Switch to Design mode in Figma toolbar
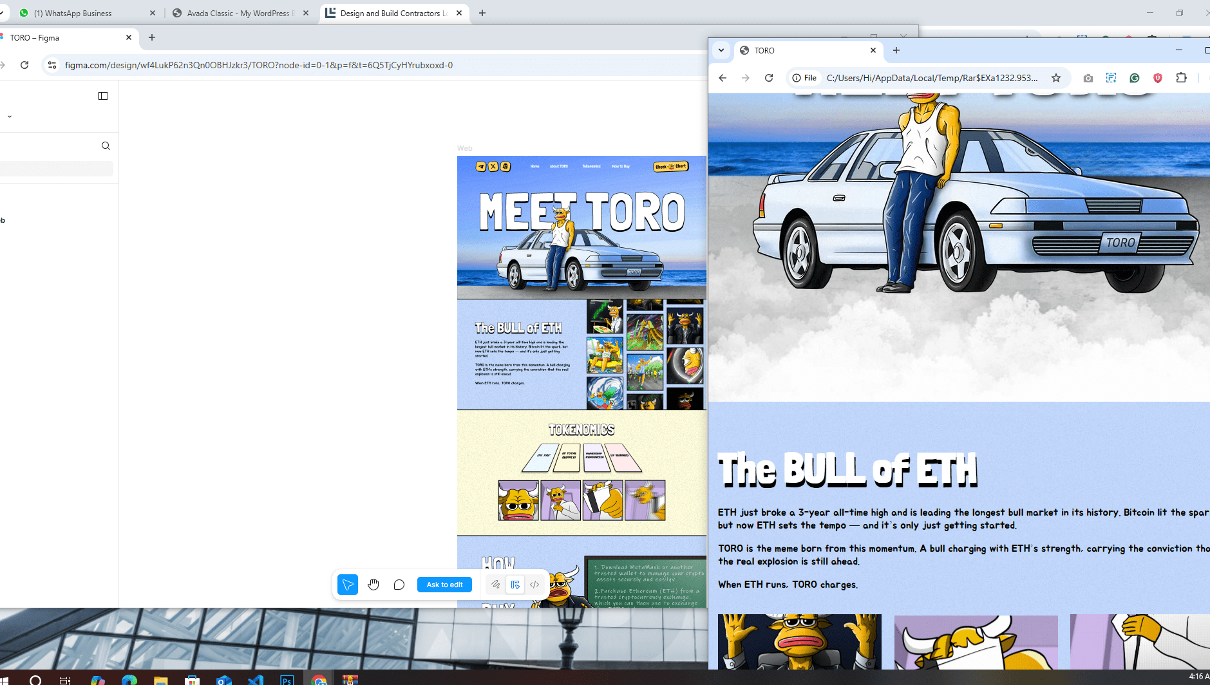This screenshot has height=685, width=1210. (x=515, y=585)
